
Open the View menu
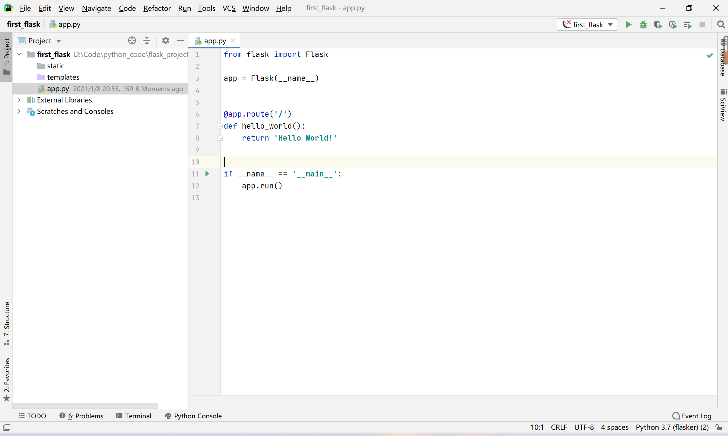[x=66, y=8]
